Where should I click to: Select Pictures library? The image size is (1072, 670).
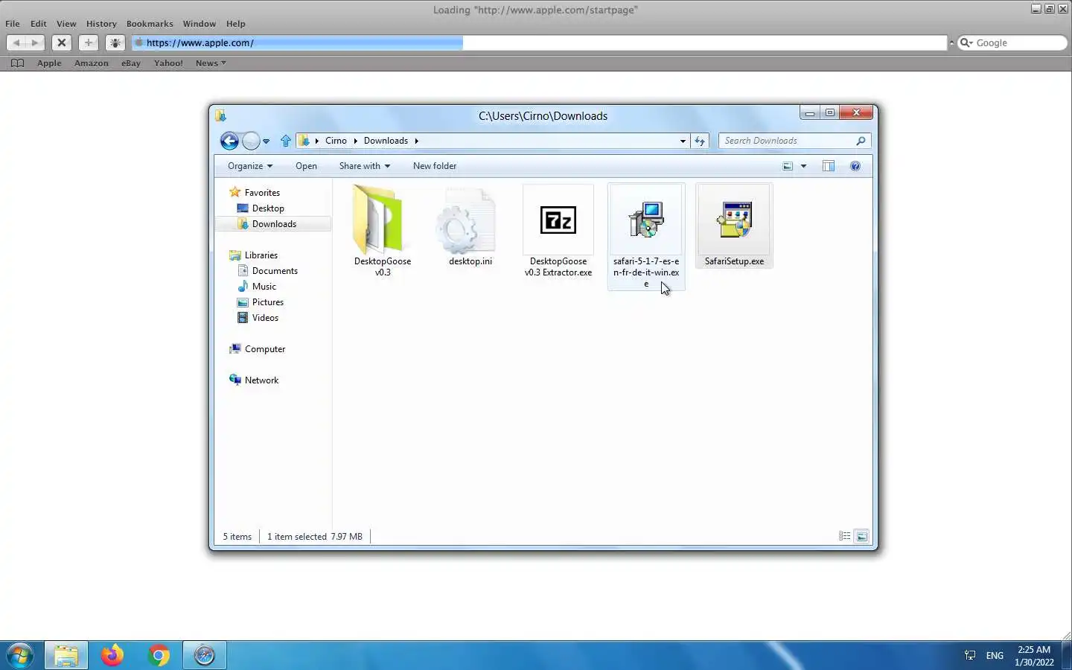(267, 302)
